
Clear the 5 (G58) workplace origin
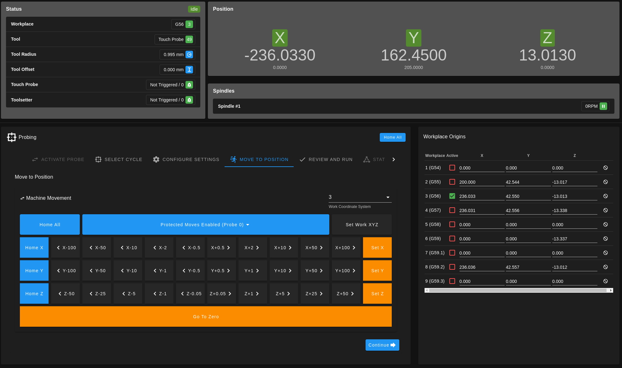[606, 224]
